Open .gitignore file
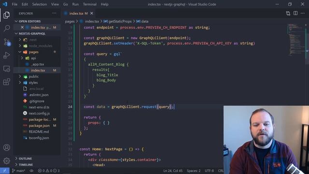309x174 pixels. [37, 101]
